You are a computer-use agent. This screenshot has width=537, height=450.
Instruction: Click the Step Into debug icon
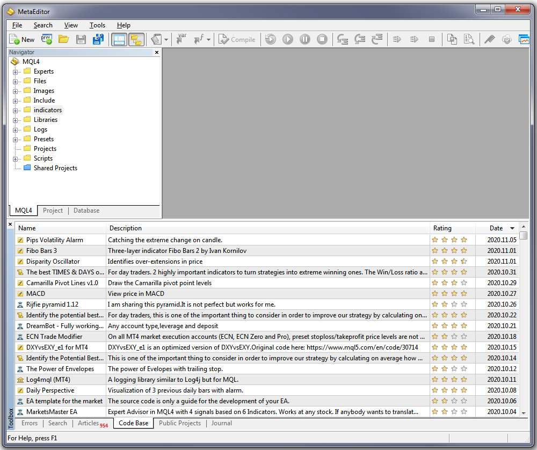[343, 39]
